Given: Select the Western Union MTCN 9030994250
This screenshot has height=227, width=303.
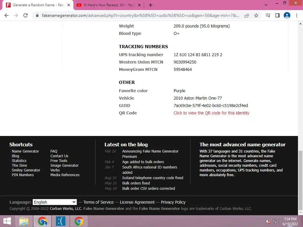Looking at the screenshot, I should tap(185, 62).
